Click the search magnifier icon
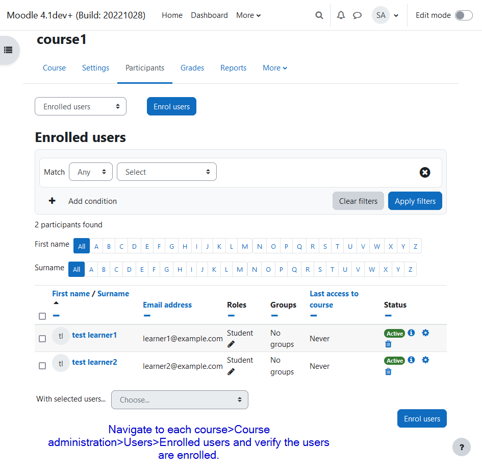The height and width of the screenshot is (470, 482). [319, 15]
